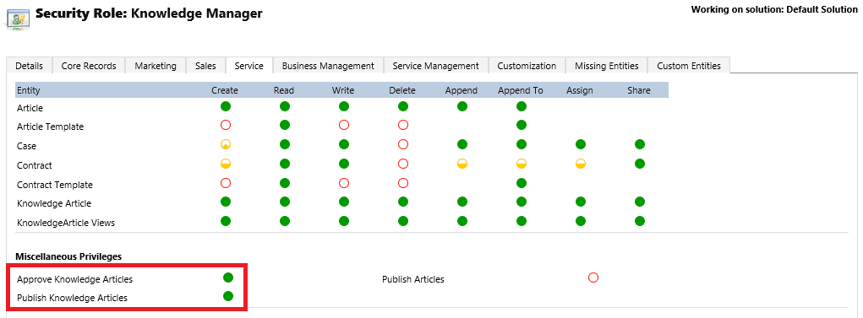Click the Create column header

(225, 90)
